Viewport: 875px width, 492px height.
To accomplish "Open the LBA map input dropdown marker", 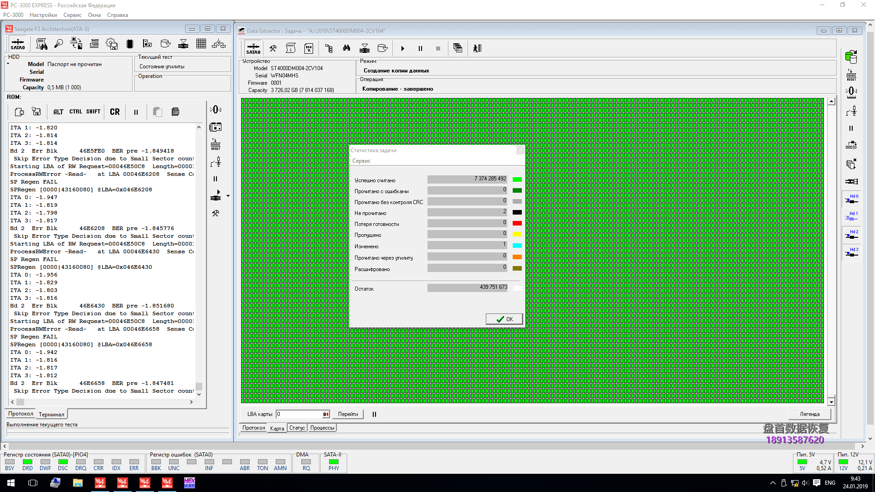I will pos(326,414).
